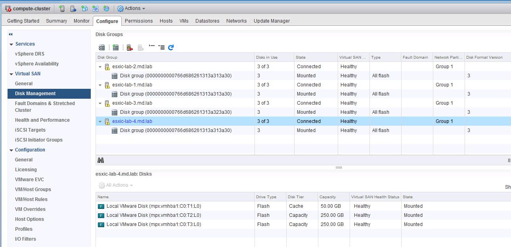This screenshot has height=247, width=511.
Task: Select the esxic-lab-1.md.lab host row
Action: (x=303, y=85)
